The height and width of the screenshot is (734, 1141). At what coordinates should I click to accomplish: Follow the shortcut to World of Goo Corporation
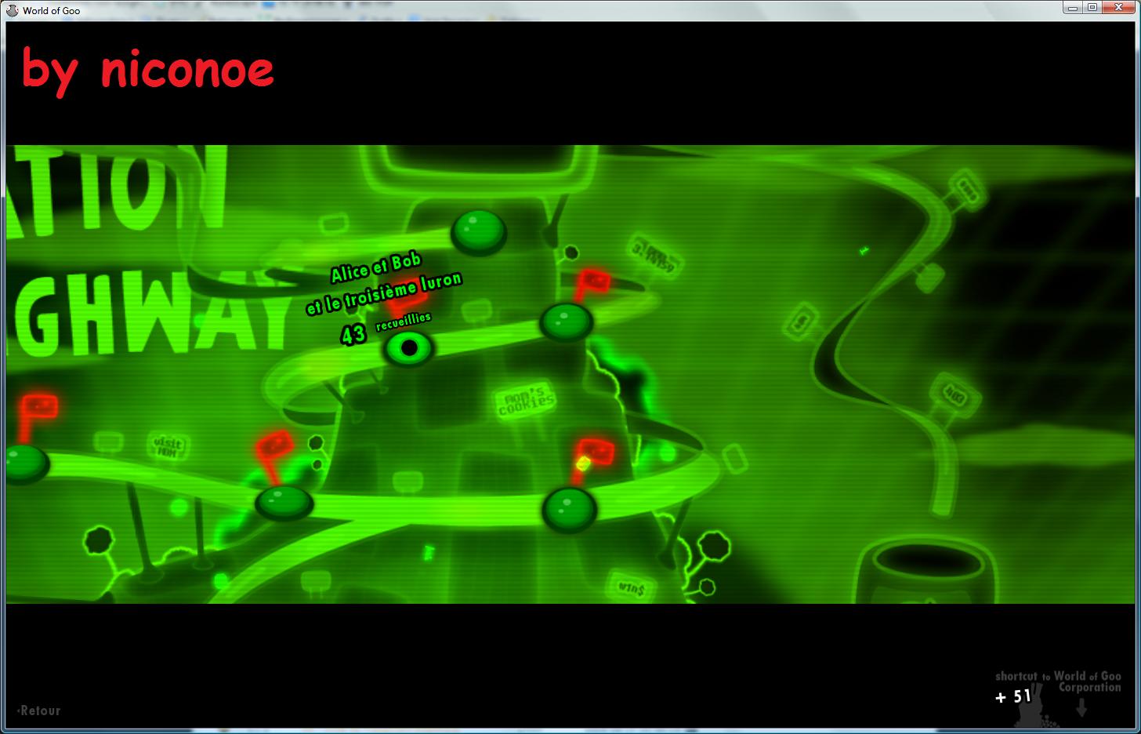coord(1058,681)
